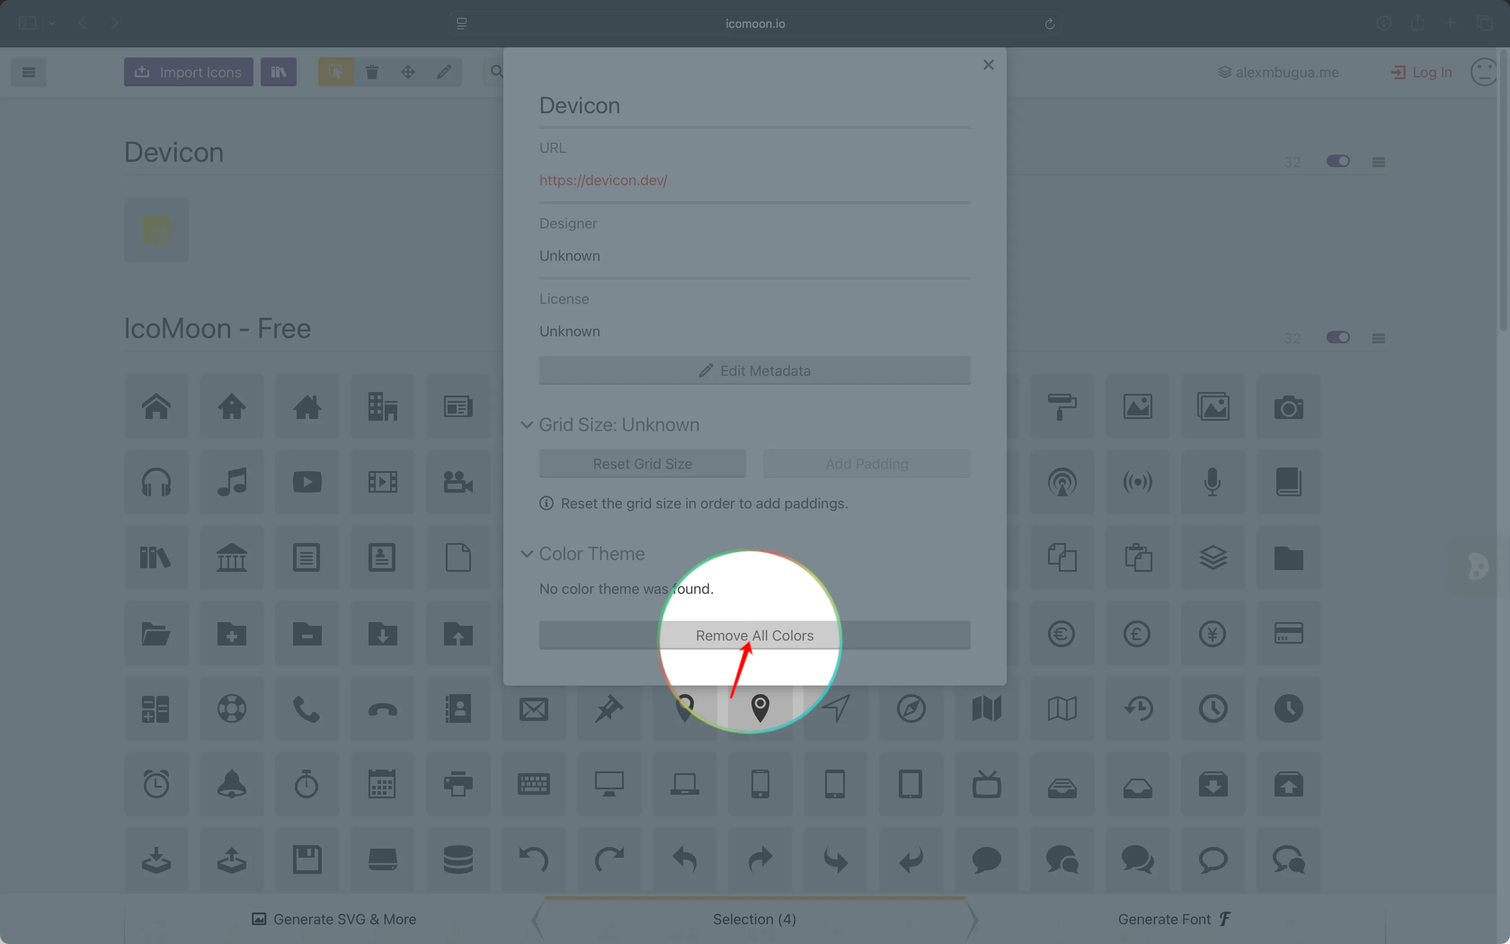
Task: Click Remove All Colors
Action: (755, 636)
